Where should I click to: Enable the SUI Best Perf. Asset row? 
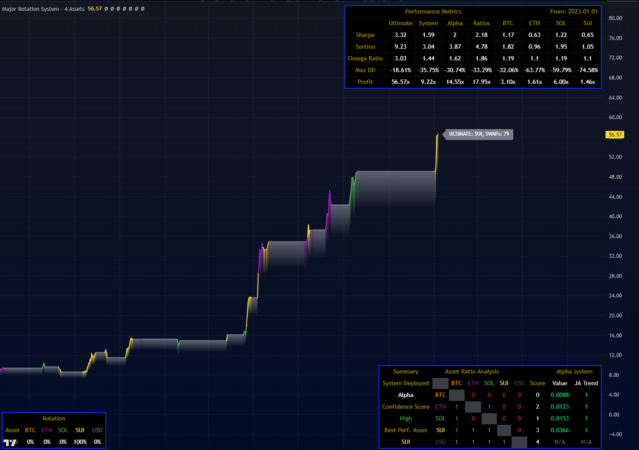(406, 430)
